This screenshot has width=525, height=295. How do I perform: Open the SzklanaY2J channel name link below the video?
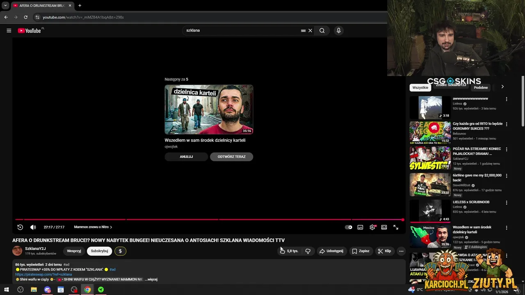pos(35,249)
